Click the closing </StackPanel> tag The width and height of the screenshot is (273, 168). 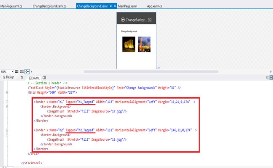pyautogui.click(x=31, y=163)
